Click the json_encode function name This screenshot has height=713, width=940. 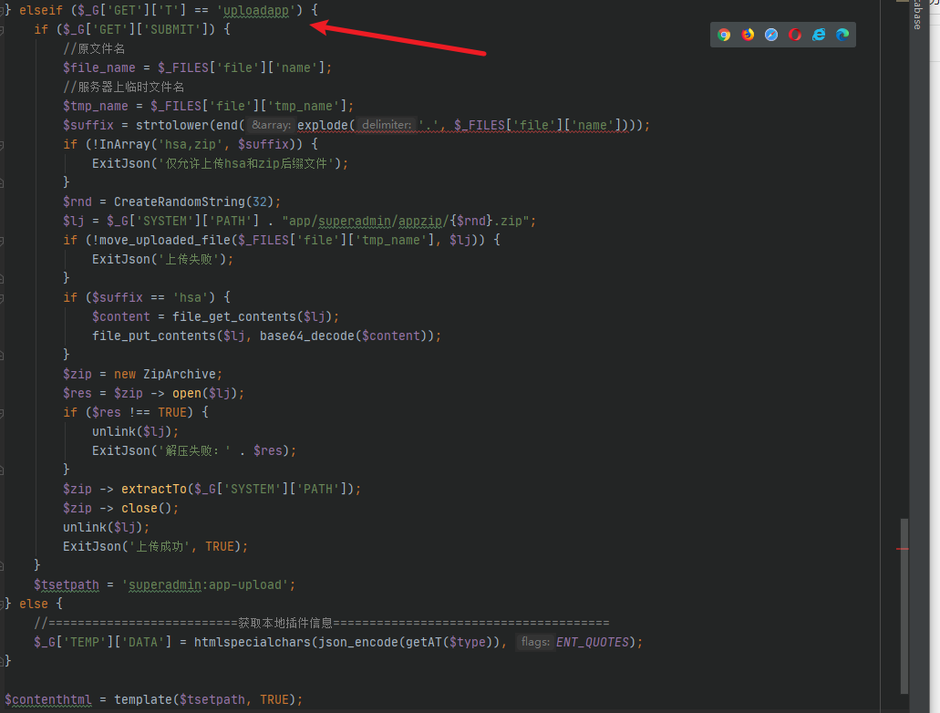coord(358,642)
